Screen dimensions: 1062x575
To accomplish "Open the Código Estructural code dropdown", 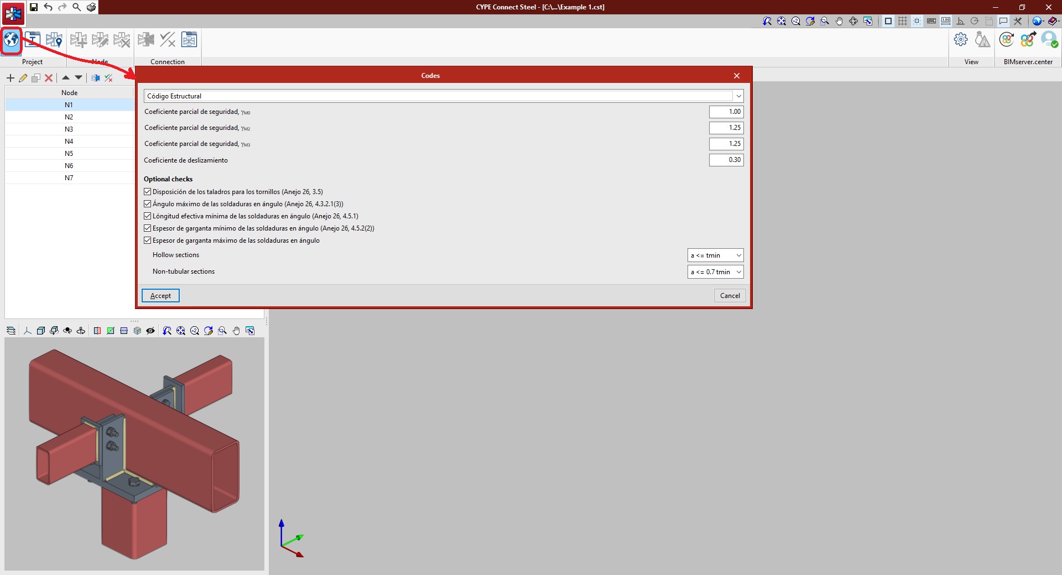I will pos(443,96).
